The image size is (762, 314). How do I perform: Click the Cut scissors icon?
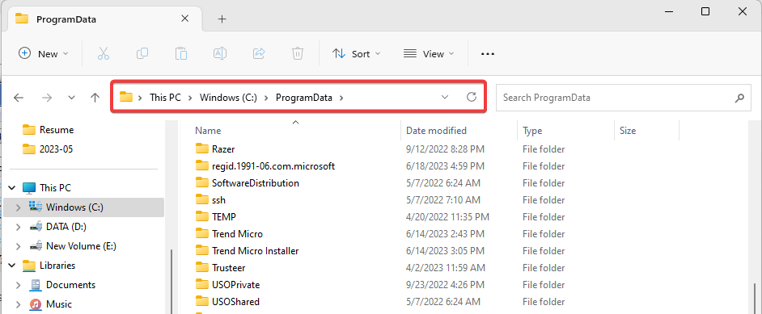coord(104,53)
